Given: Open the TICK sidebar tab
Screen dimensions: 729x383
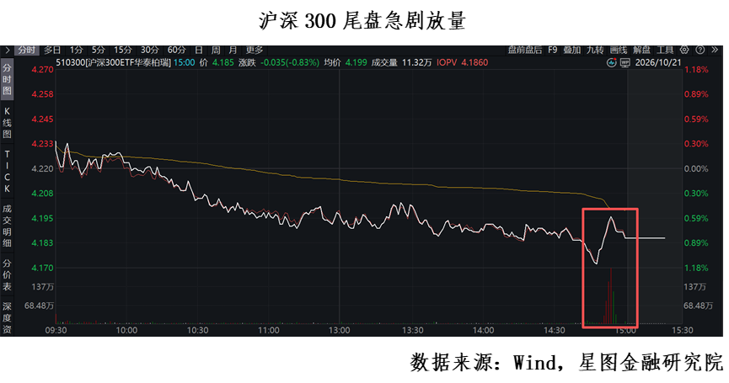Looking at the screenshot, I should (7, 172).
